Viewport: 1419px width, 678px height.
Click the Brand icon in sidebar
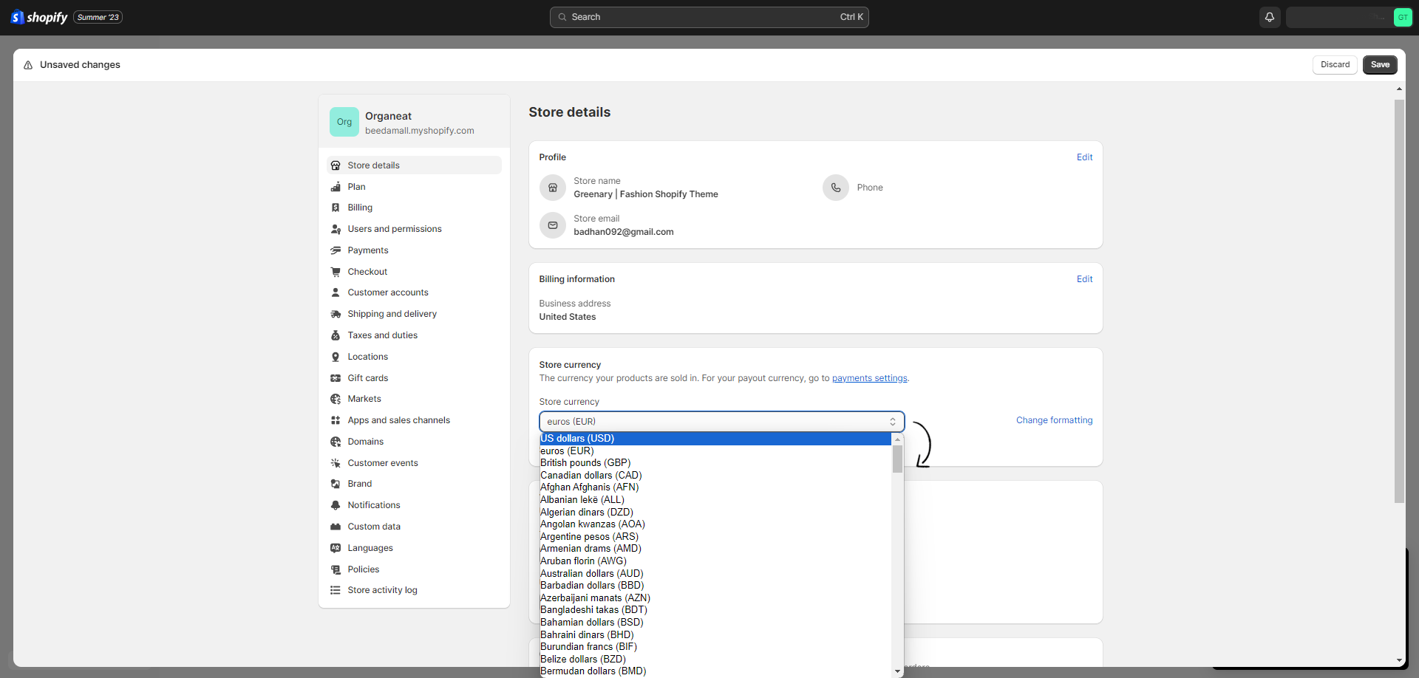(336, 484)
